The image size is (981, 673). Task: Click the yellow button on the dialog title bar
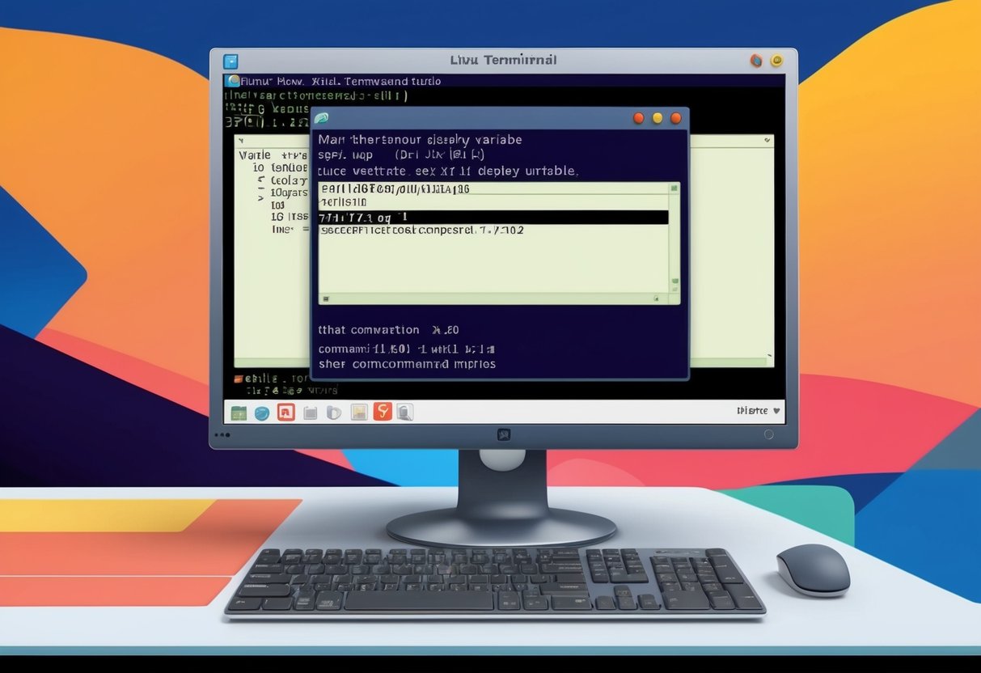[x=658, y=118]
